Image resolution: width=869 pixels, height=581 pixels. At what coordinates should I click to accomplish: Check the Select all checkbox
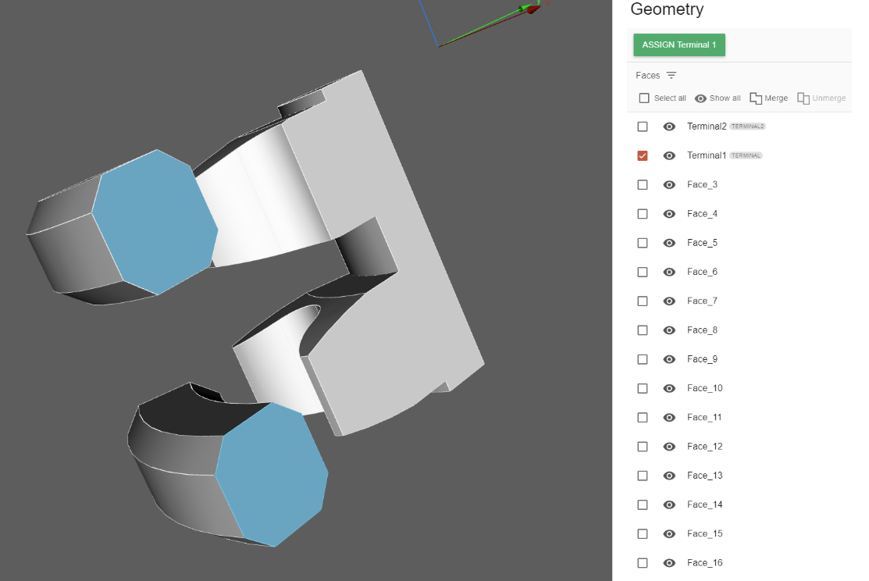(644, 98)
